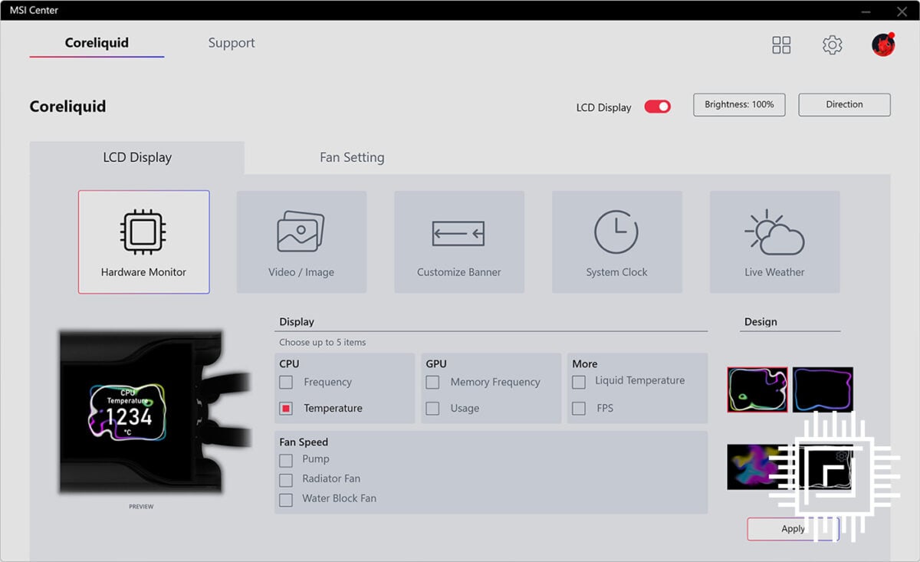Click the Apply button

coord(793,529)
